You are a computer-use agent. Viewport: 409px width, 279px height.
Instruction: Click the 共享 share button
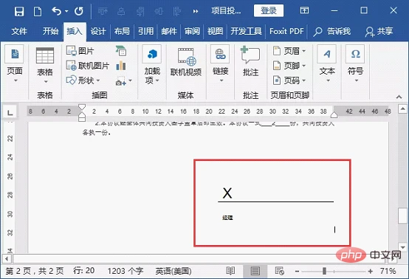(379, 31)
